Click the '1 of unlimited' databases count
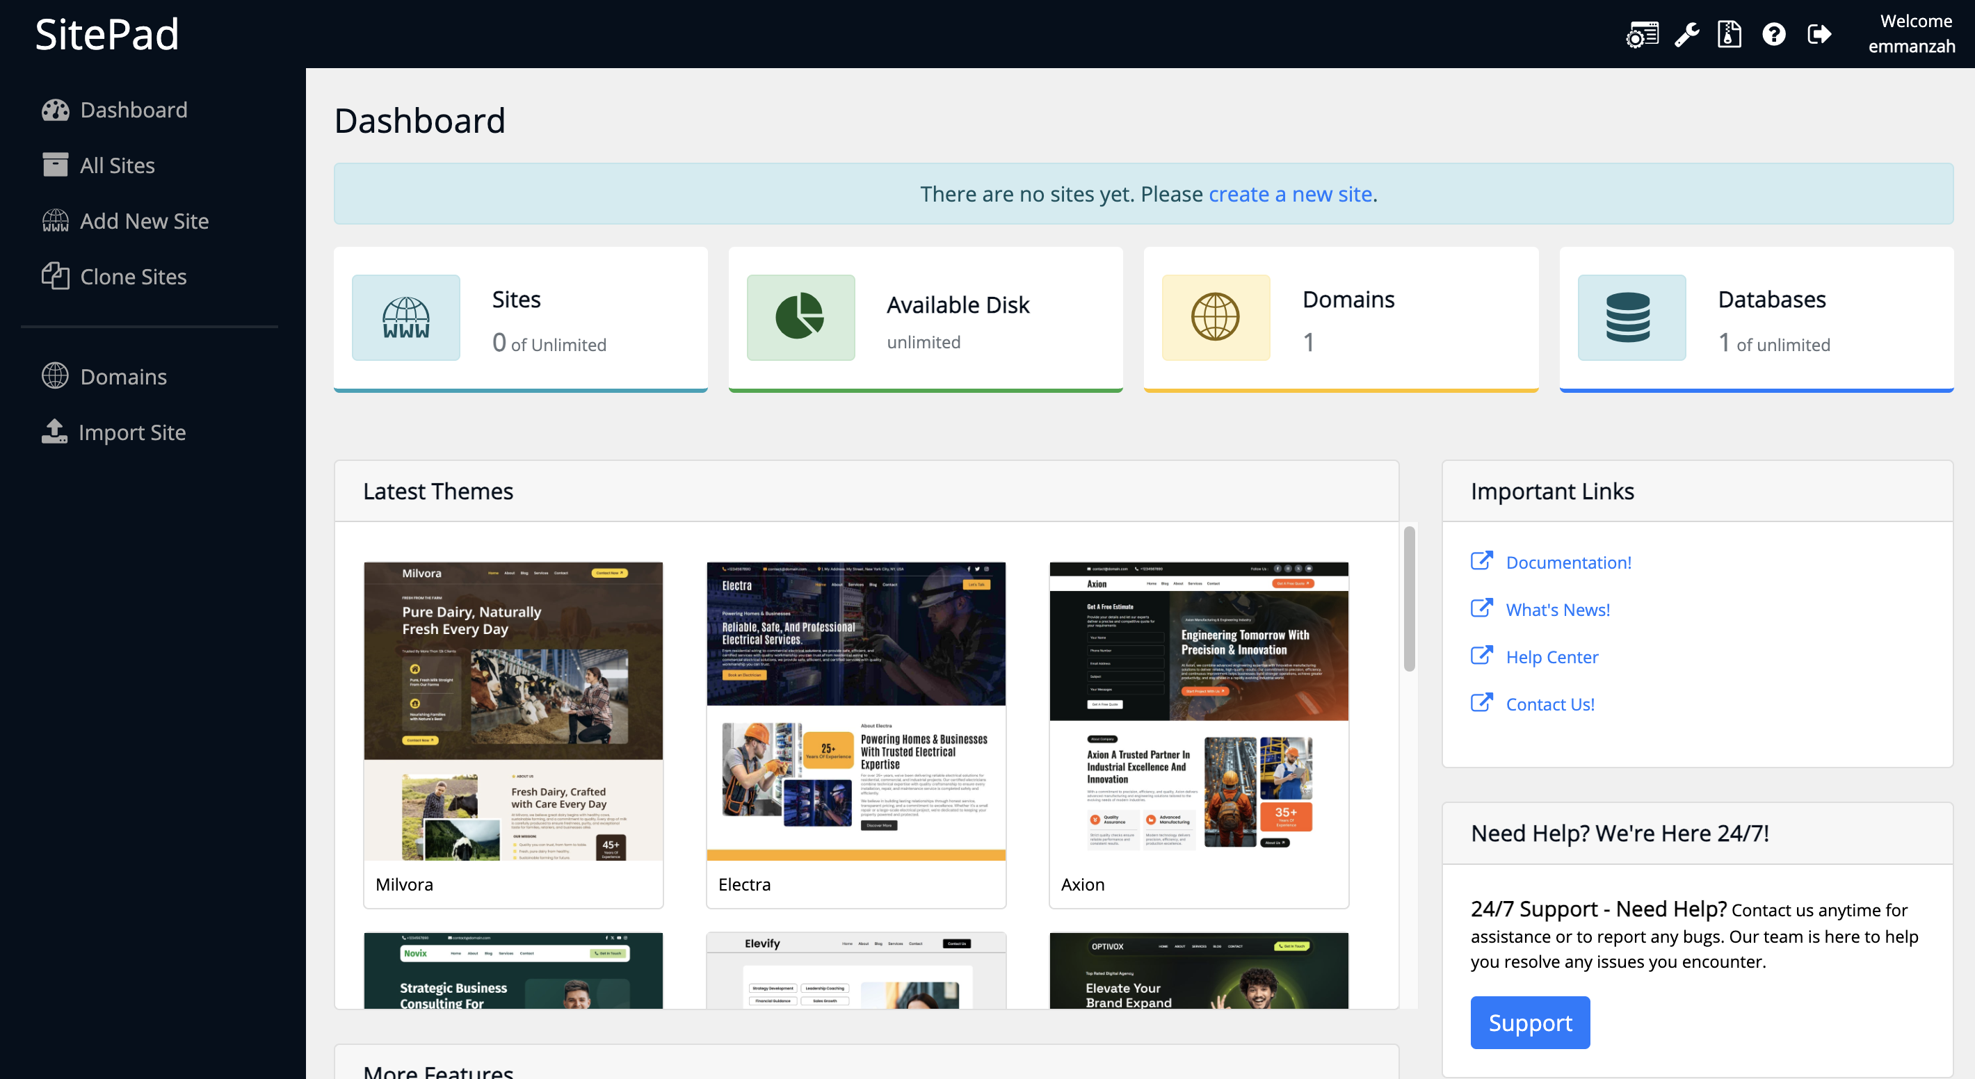 (x=1774, y=343)
